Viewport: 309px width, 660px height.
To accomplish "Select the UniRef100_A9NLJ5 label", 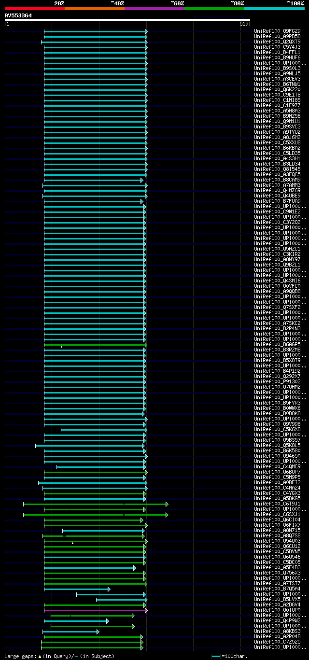I will [277, 73].
